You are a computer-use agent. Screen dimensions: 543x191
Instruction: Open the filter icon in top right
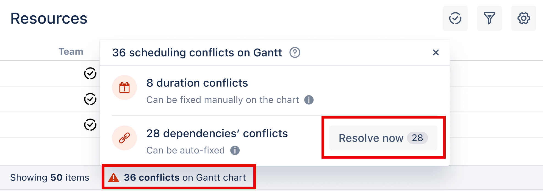pyautogui.click(x=489, y=18)
